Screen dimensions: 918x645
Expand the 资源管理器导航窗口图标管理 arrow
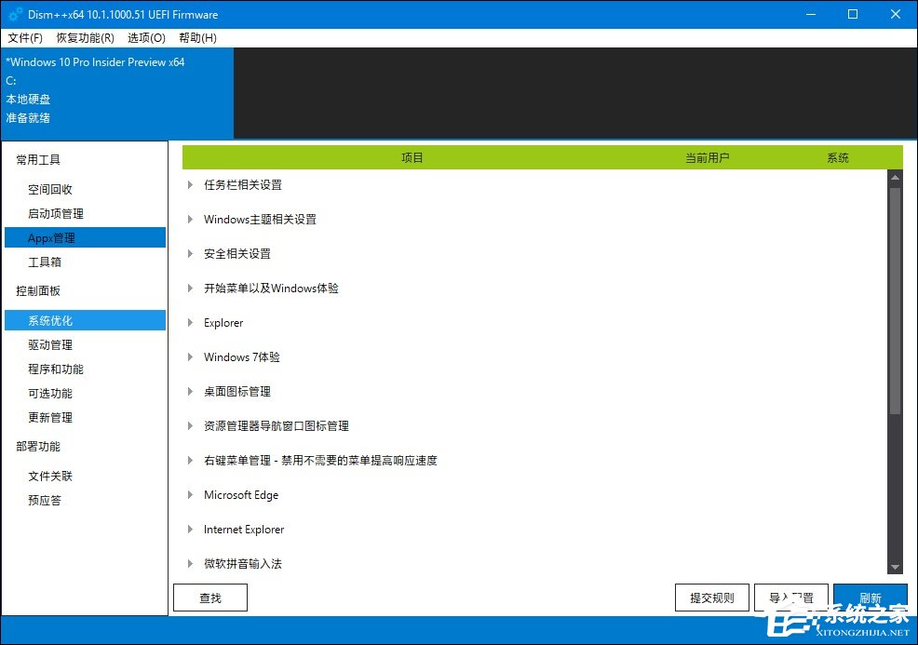pyautogui.click(x=190, y=426)
